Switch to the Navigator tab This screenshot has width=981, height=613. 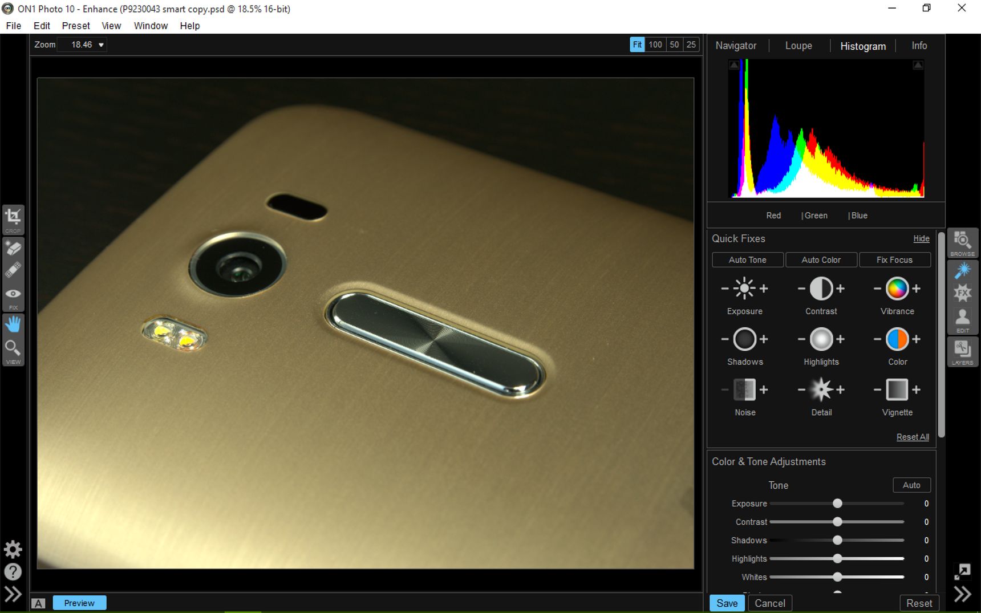(736, 46)
